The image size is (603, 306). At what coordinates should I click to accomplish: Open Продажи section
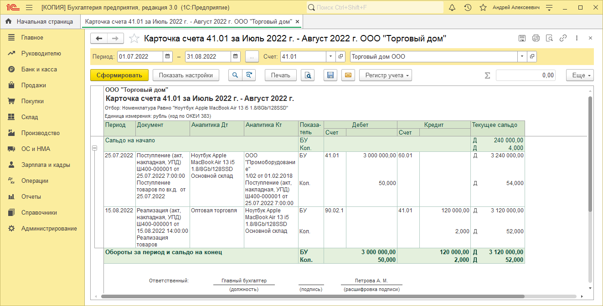[42, 85]
